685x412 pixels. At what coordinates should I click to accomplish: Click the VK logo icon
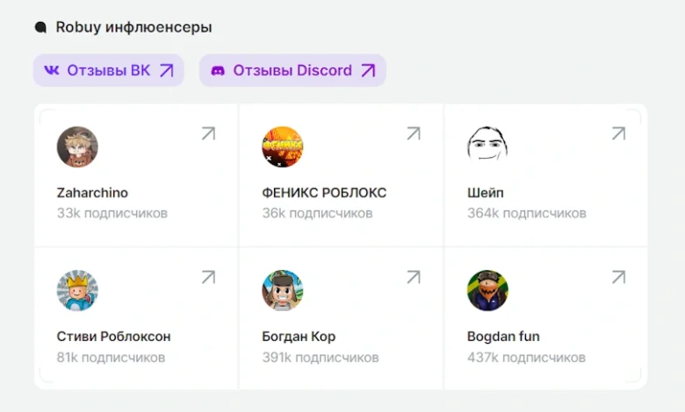click(52, 70)
